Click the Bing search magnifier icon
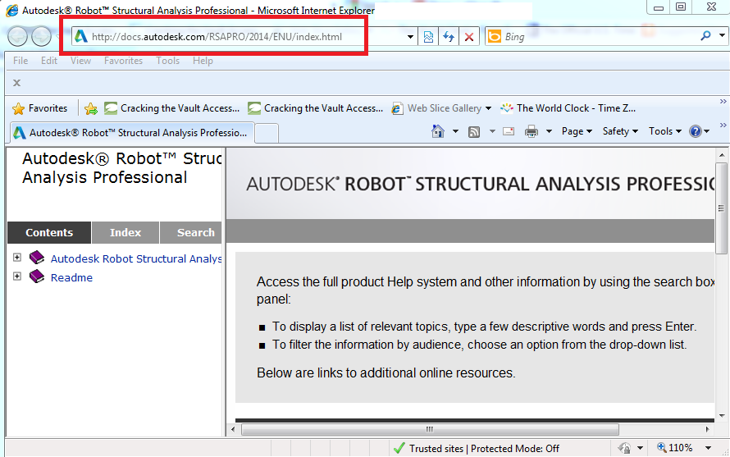Viewport: 730px width, 457px height. click(705, 36)
